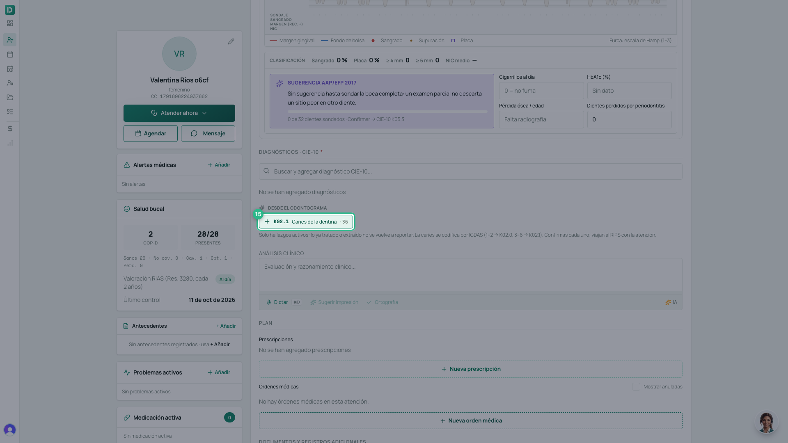Open the patients icon in left sidebar
Screen dimensions: 788x443
click(10, 40)
